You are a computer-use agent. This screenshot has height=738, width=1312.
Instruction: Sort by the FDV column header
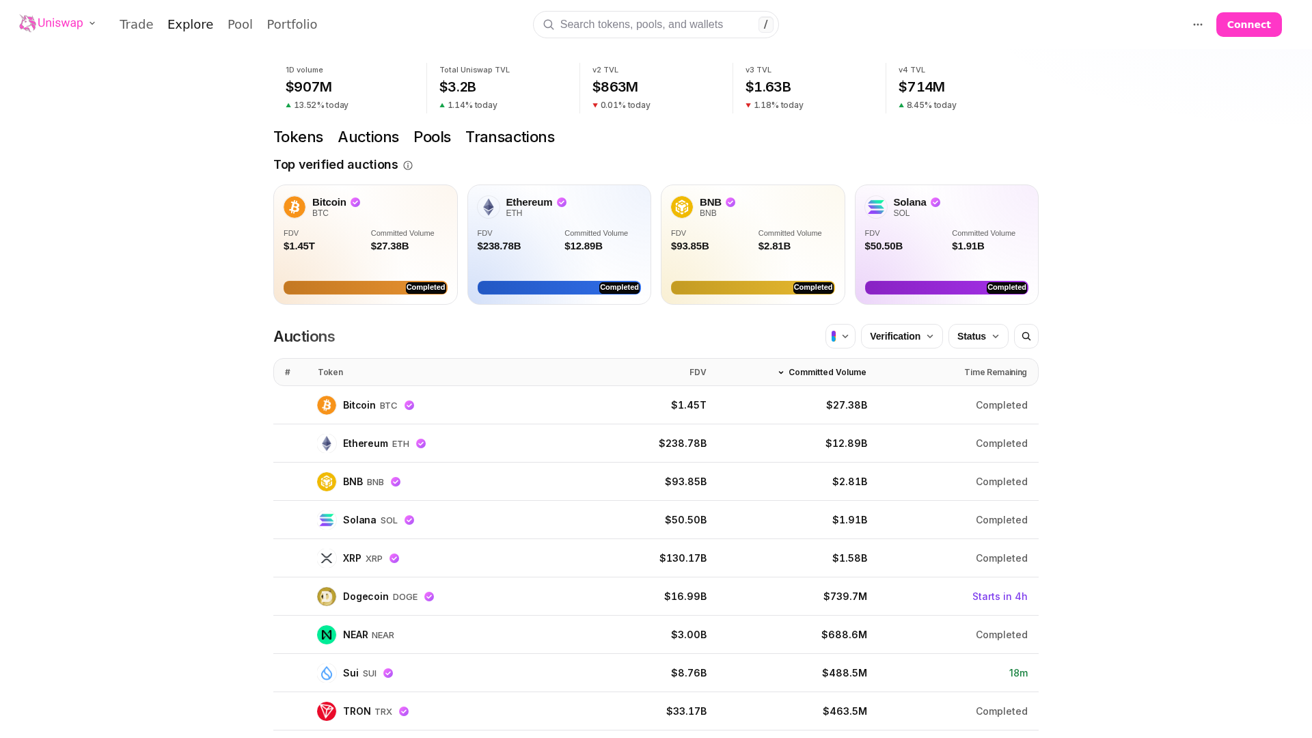[698, 372]
